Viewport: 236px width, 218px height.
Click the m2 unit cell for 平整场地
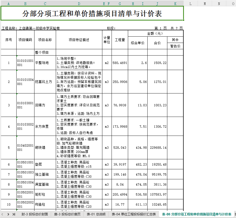click(107, 63)
